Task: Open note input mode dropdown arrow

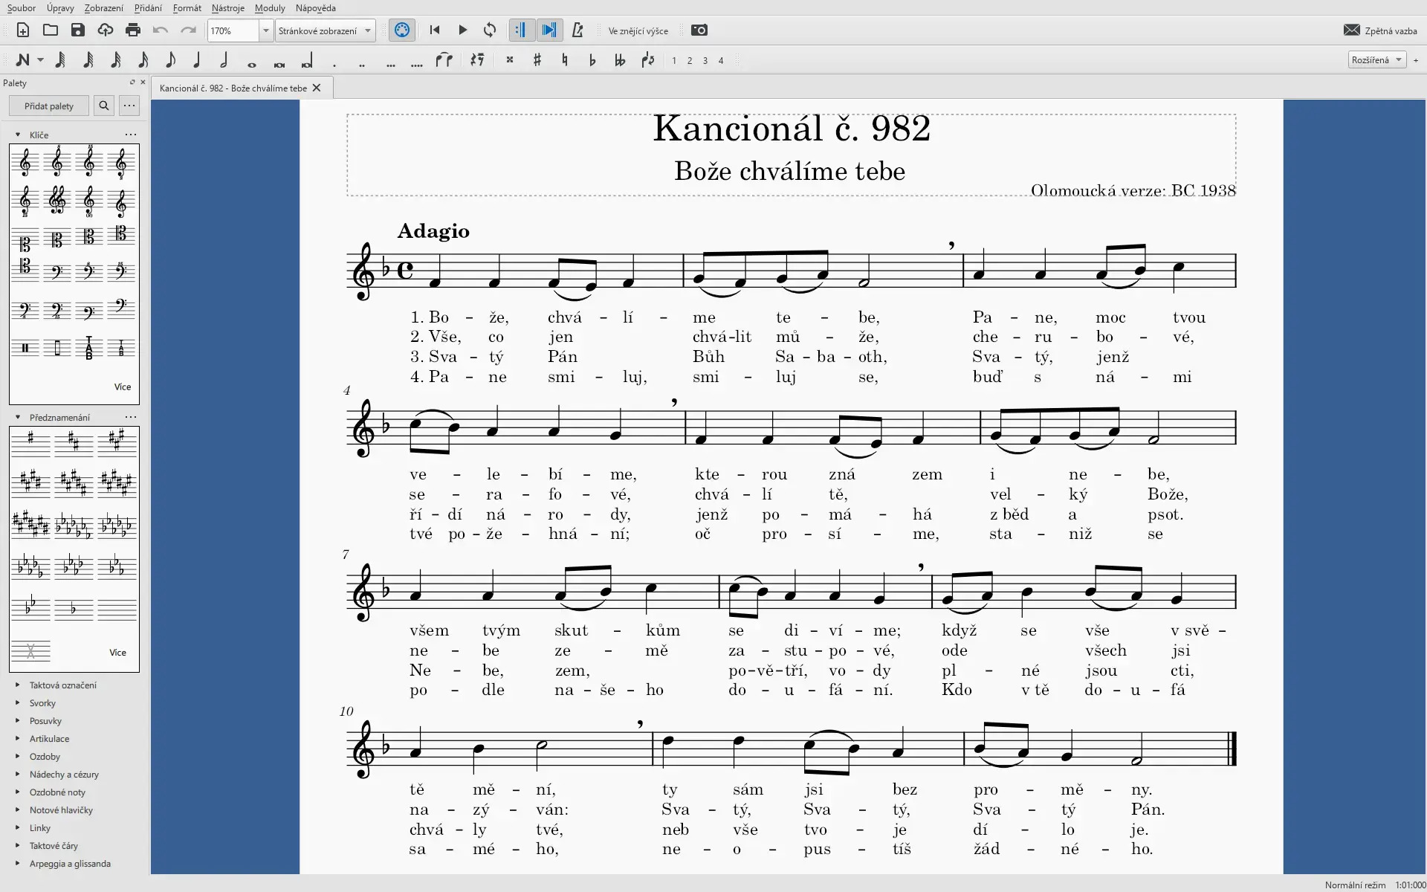Action: tap(40, 60)
